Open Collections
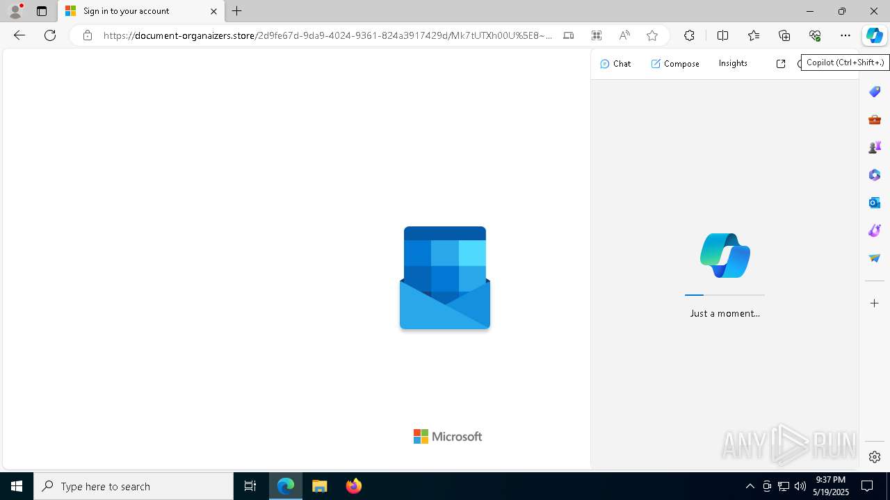The height and width of the screenshot is (500, 890). tap(784, 35)
